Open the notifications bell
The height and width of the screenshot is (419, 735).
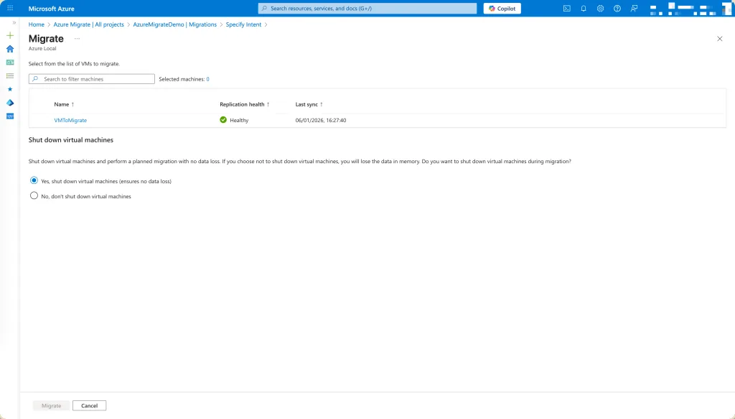[x=584, y=9]
